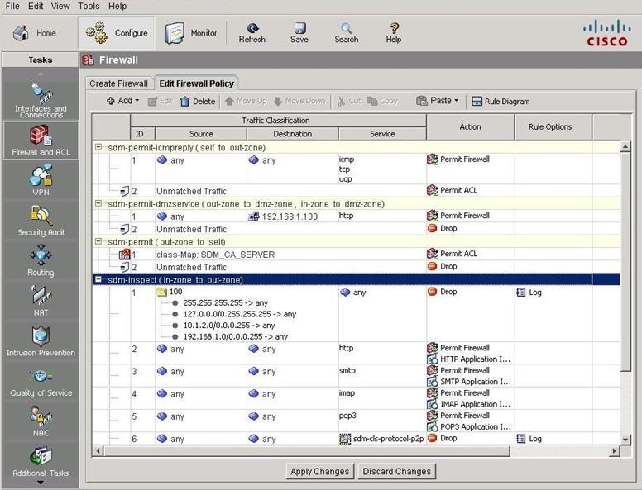
Task: Collapse the sdm-inspect policy group
Action: coord(98,279)
